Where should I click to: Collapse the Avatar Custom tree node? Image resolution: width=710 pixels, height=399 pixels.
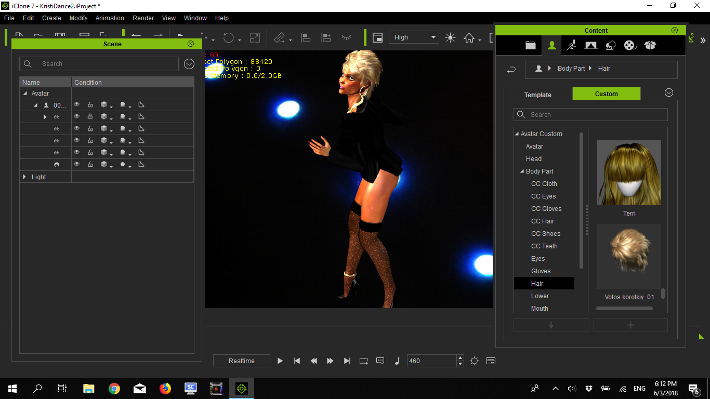[517, 134]
